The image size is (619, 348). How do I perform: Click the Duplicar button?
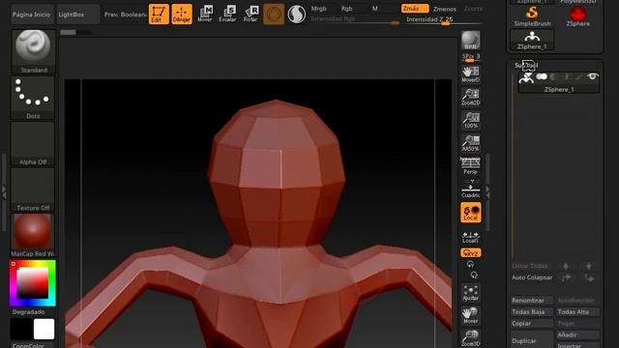(531, 340)
